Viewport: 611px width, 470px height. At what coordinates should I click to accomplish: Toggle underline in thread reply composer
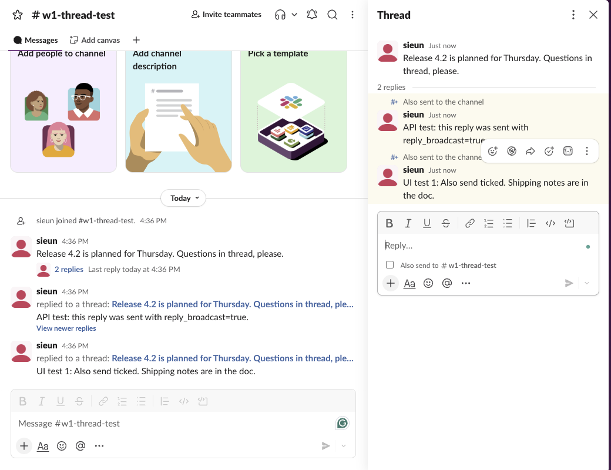point(427,223)
